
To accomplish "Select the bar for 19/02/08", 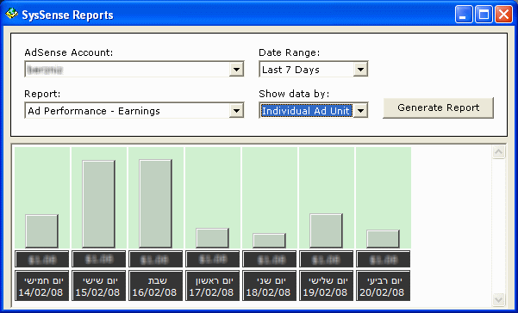I will click(x=326, y=230).
